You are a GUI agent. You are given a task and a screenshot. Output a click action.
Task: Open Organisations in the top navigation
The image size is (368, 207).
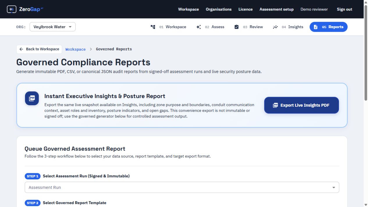click(x=219, y=9)
